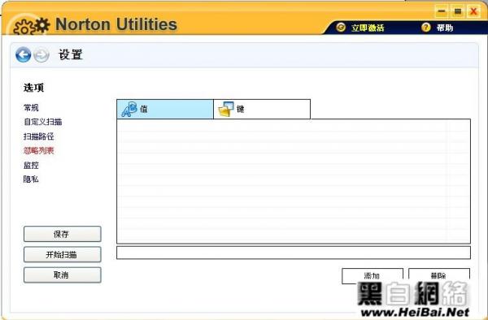The width and height of the screenshot is (488, 320).
Task: Click the 添加 button
Action: (373, 276)
